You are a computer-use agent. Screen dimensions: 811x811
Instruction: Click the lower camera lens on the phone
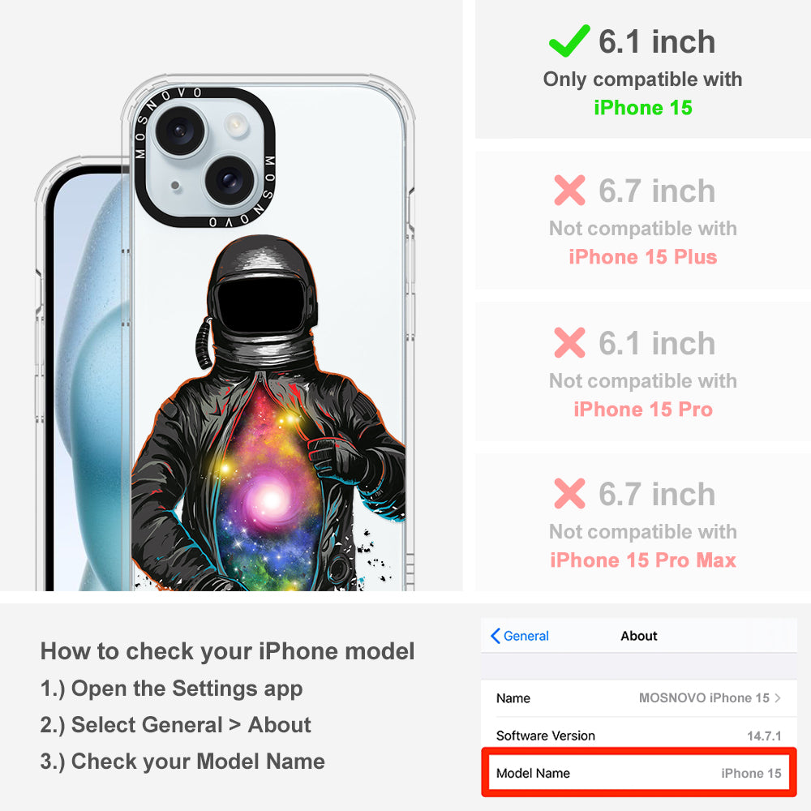point(230,179)
